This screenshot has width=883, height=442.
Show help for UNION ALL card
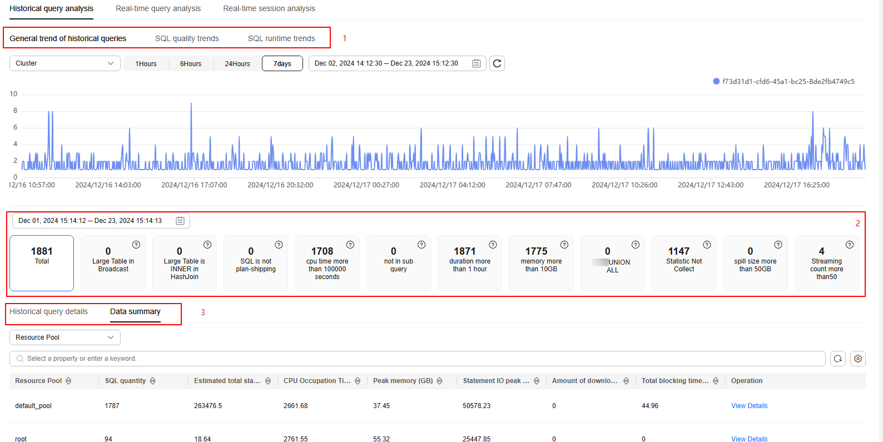click(636, 245)
